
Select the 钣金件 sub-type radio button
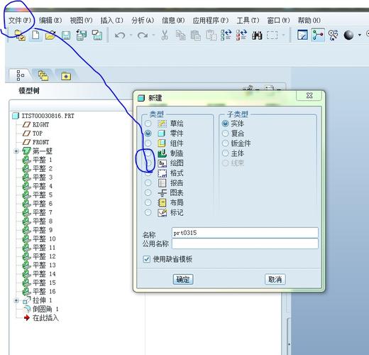pyautogui.click(x=226, y=143)
